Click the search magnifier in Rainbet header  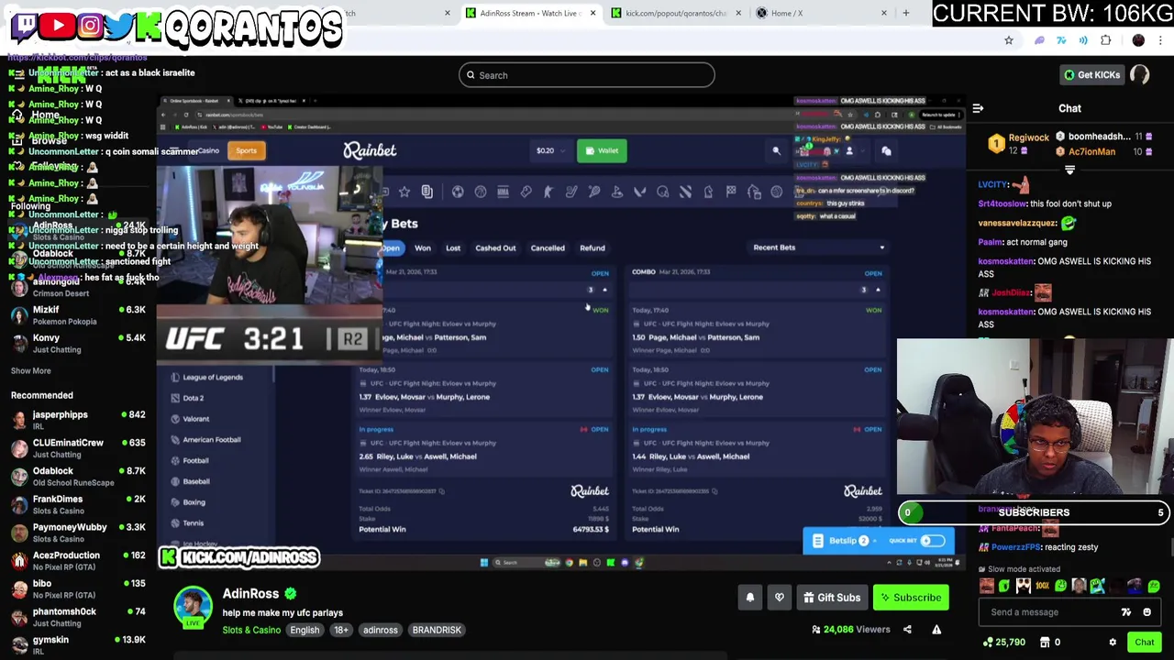tap(776, 151)
